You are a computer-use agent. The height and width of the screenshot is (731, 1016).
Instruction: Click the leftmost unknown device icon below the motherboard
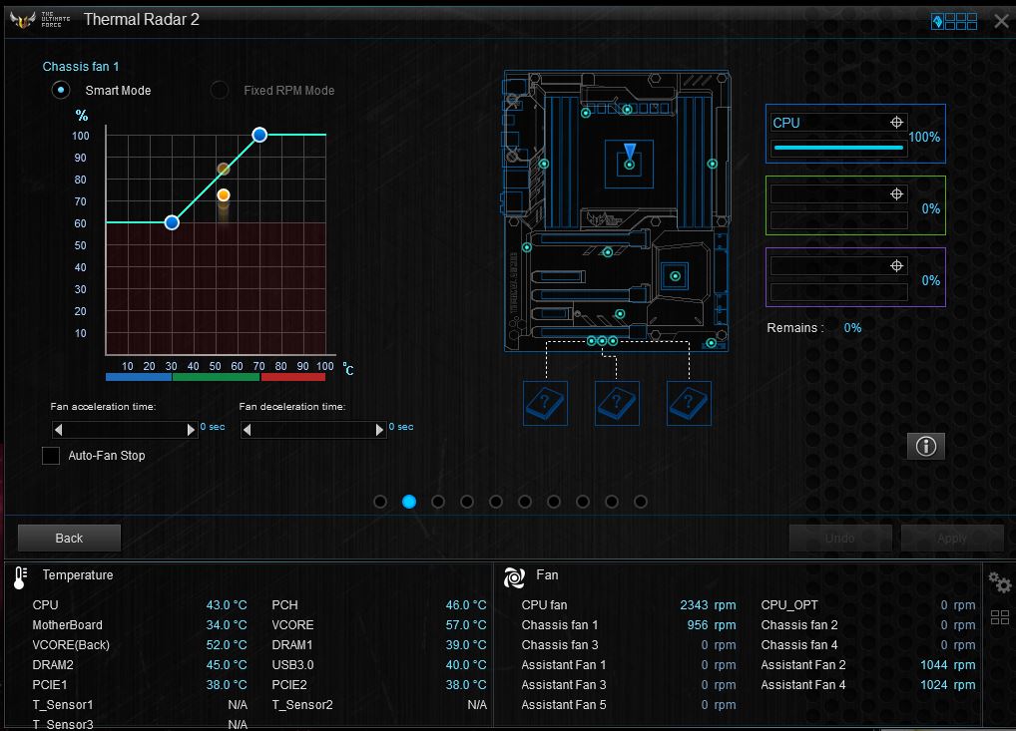[545, 403]
